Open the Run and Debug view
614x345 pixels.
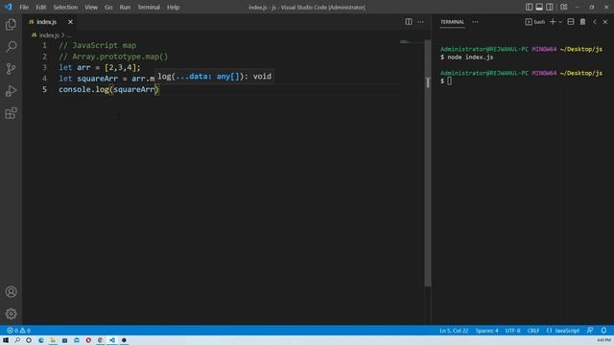[x=11, y=91]
